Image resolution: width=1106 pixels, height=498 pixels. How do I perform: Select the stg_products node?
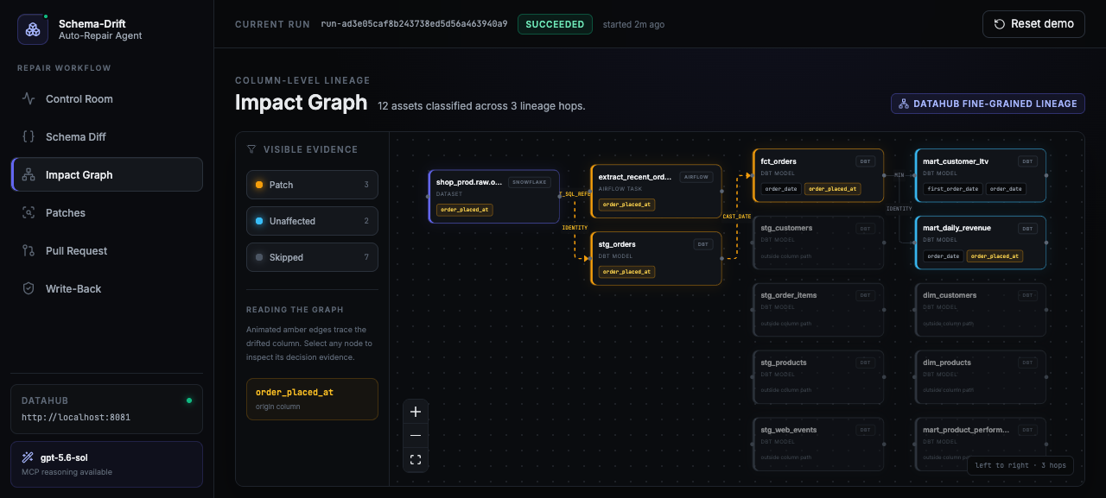tap(818, 377)
